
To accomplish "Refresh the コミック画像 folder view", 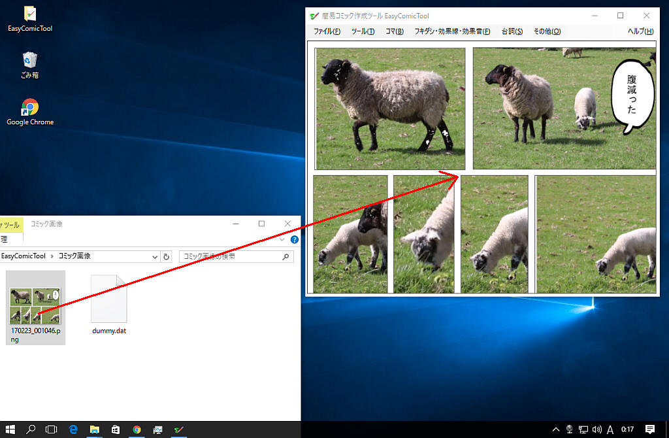I will [x=167, y=257].
